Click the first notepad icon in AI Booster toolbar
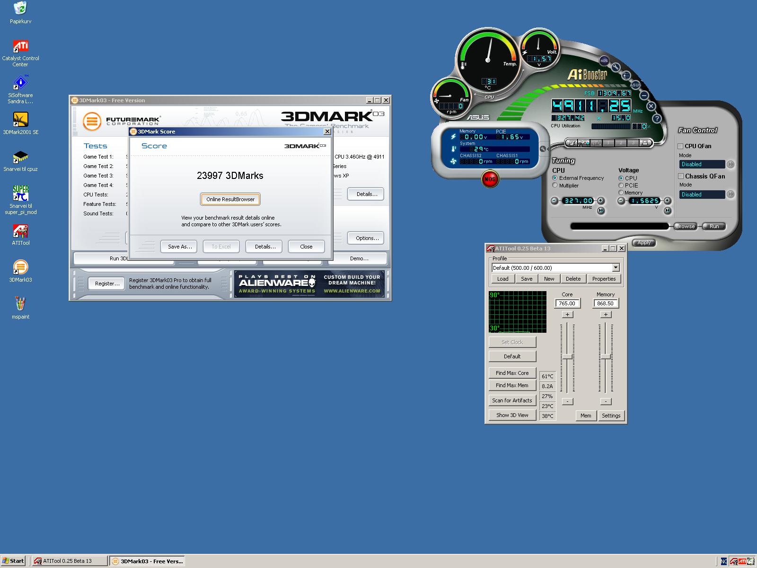 572,143
